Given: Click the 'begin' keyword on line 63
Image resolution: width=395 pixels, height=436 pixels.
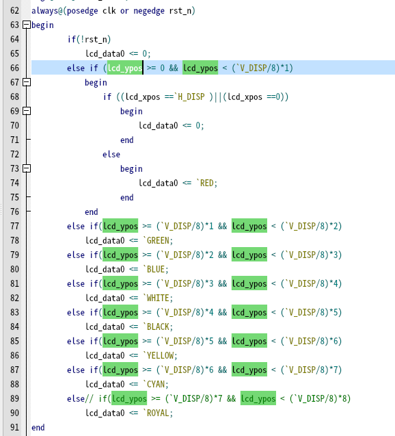Looking at the screenshot, I should pos(42,25).
